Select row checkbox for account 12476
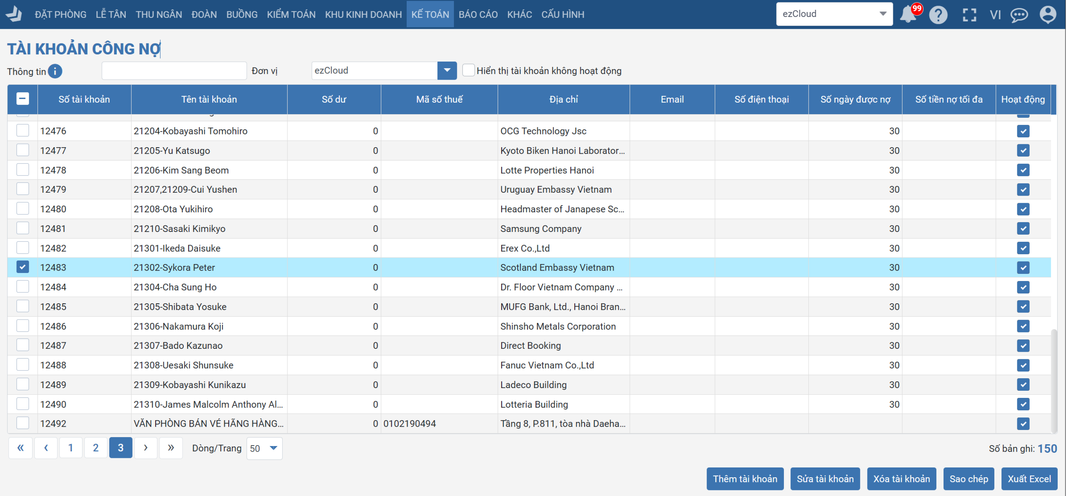1066x496 pixels. click(x=23, y=131)
